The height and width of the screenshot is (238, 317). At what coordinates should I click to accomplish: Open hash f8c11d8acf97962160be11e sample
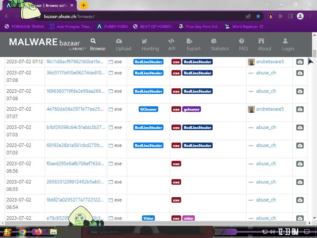[75, 62]
